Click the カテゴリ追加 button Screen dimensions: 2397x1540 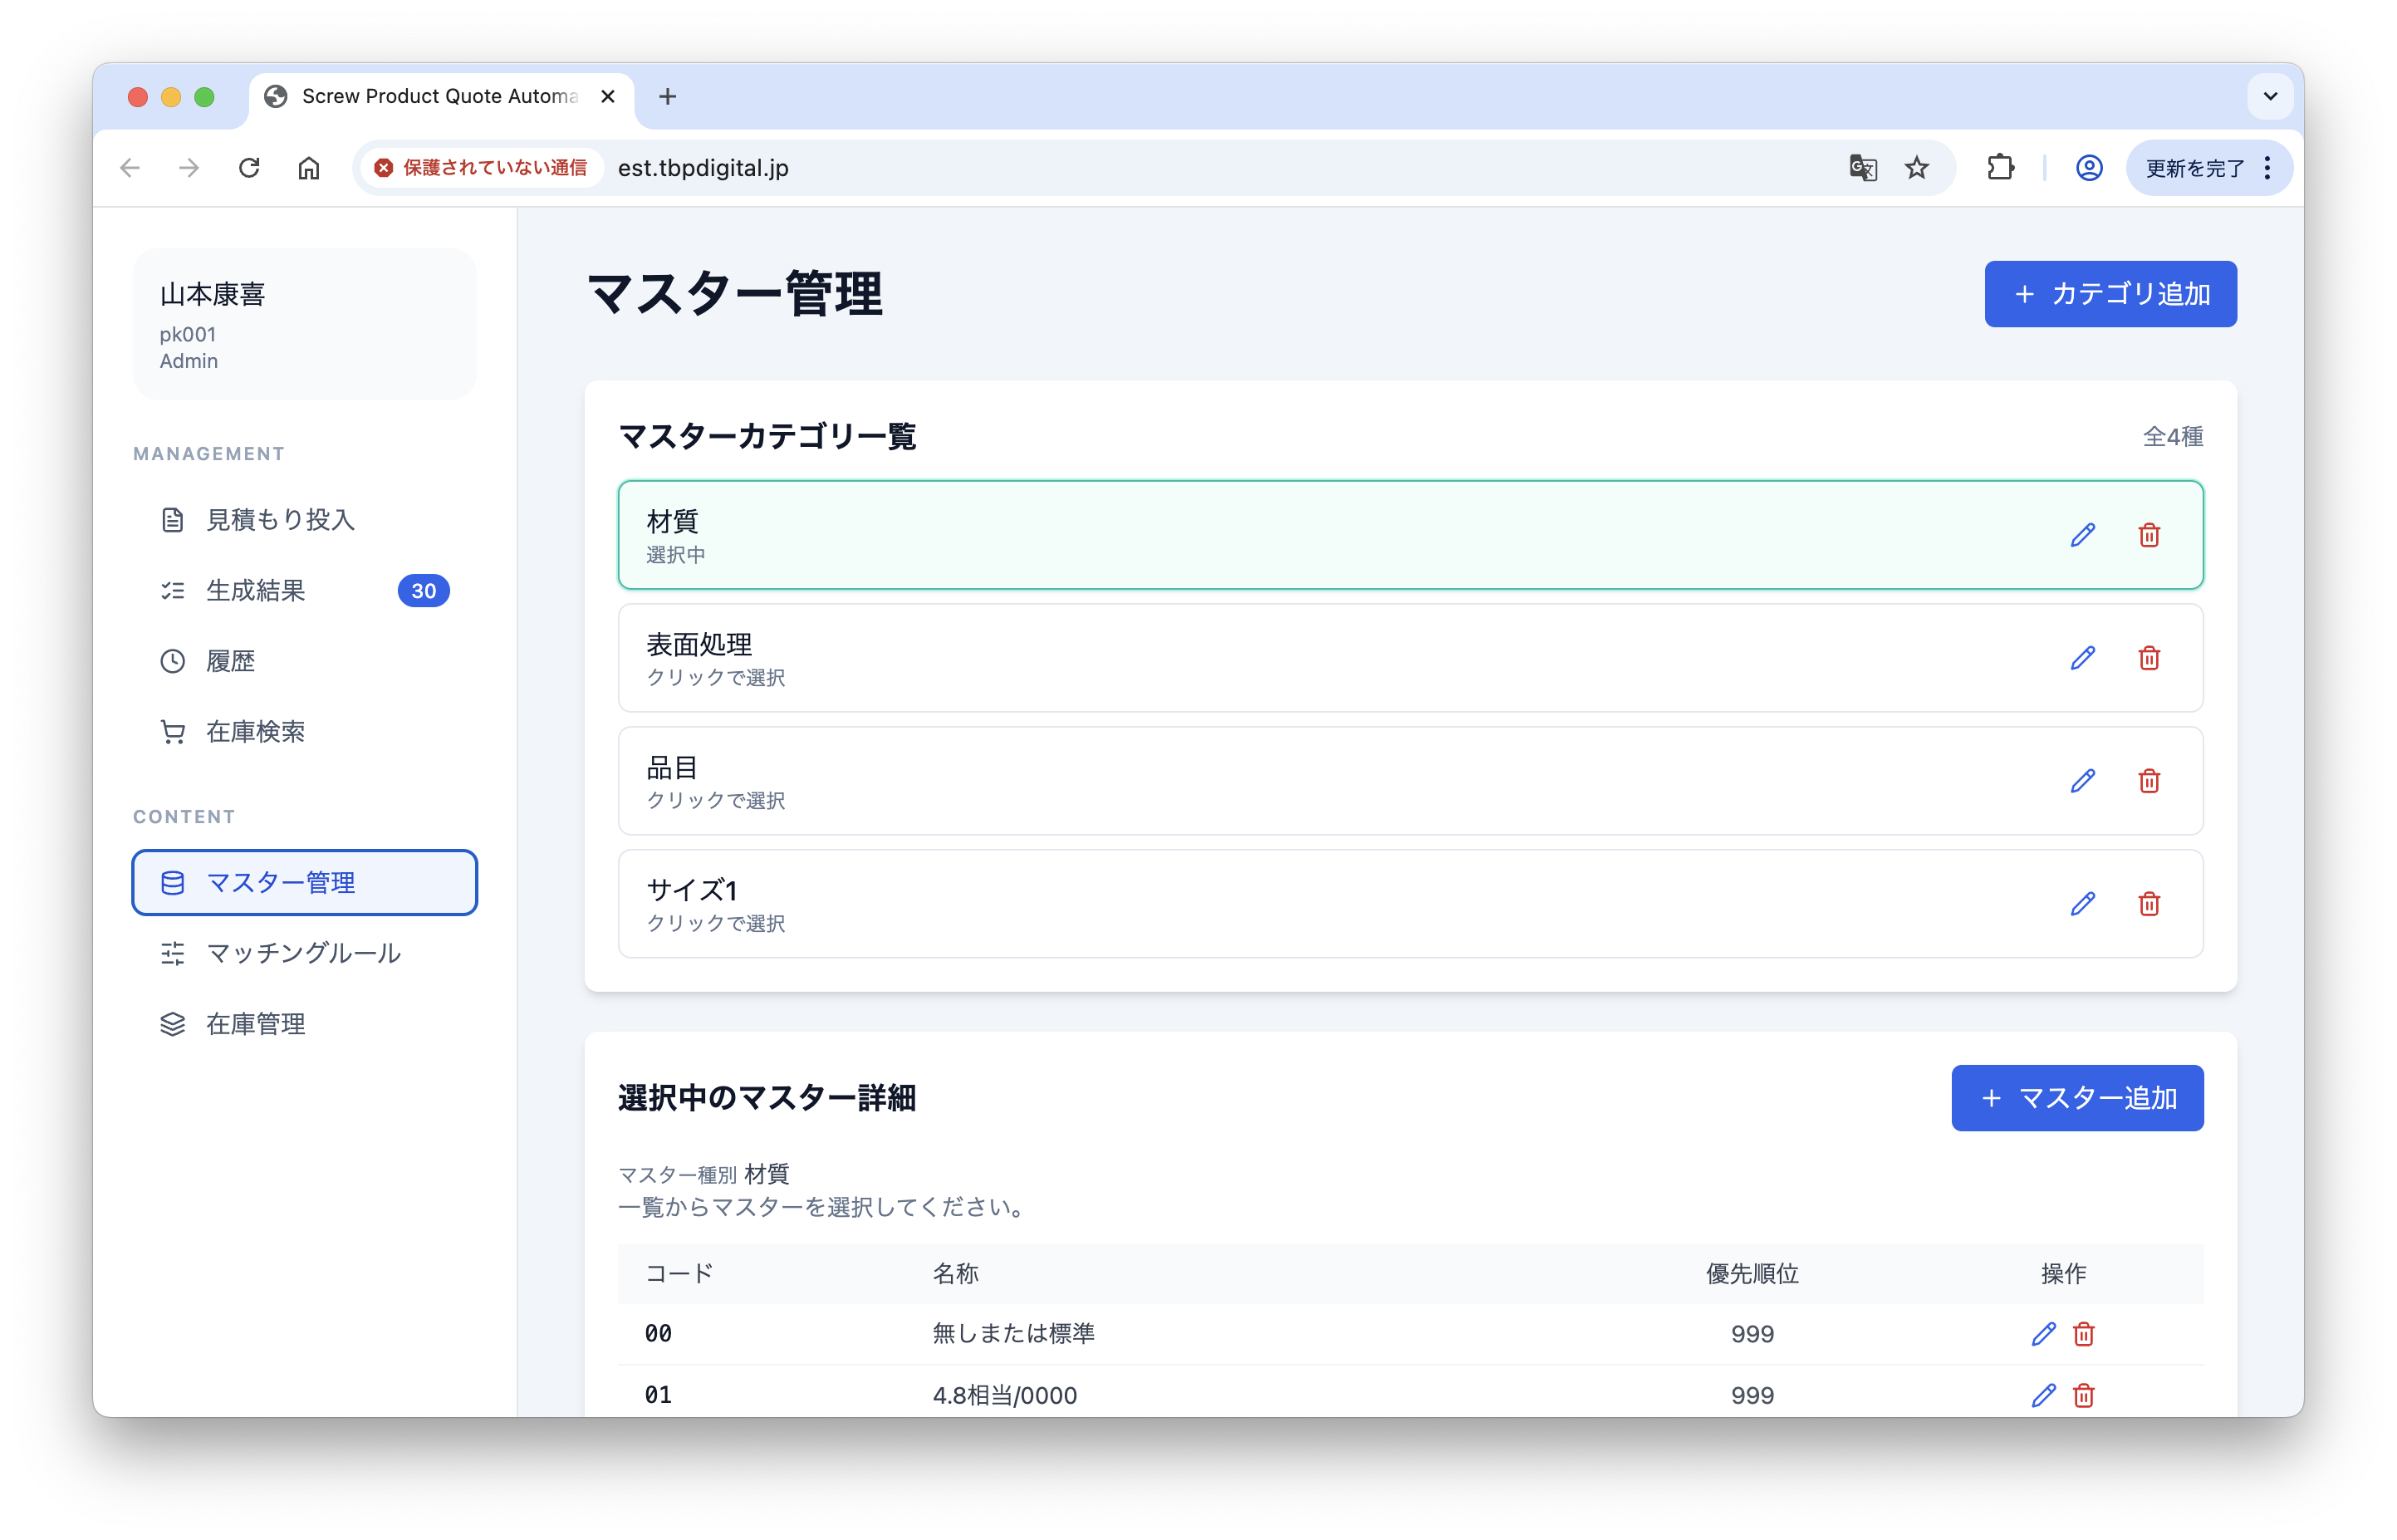click(2110, 293)
